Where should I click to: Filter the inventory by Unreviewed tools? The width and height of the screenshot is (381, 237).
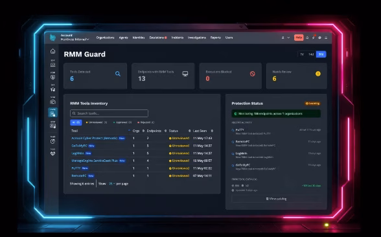click(97, 122)
